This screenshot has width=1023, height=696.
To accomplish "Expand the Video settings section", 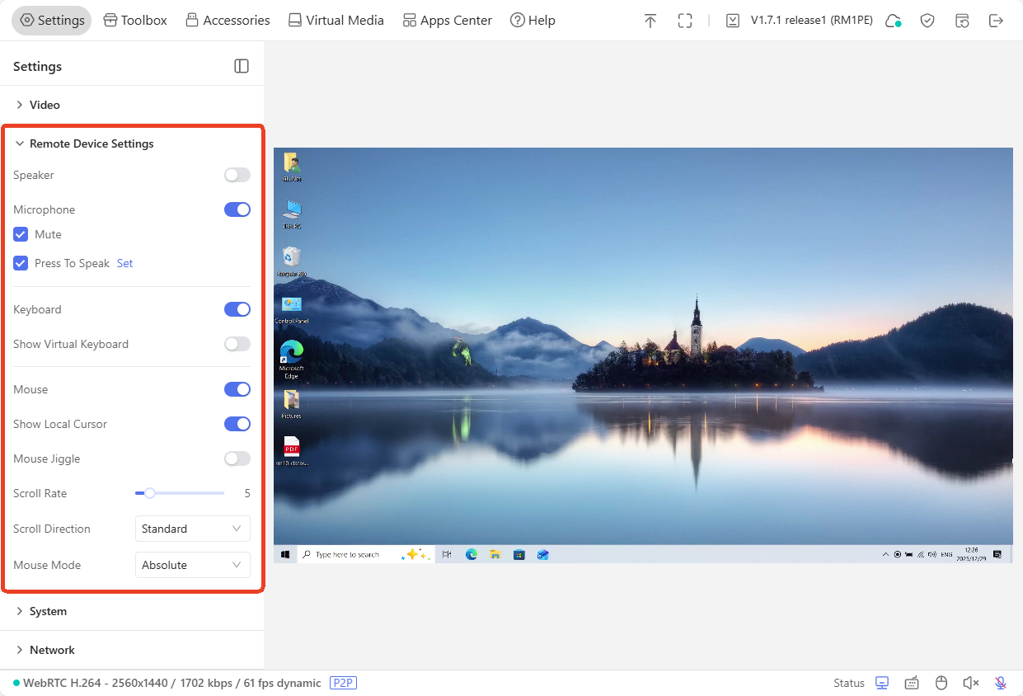I will tap(45, 105).
